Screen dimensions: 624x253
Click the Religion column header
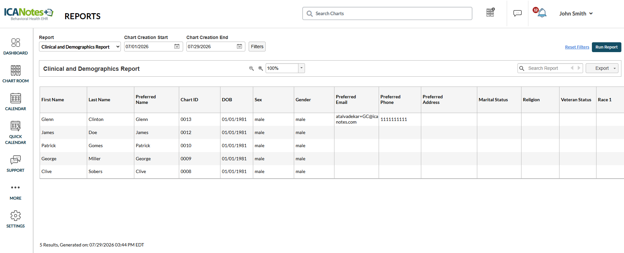540,100
